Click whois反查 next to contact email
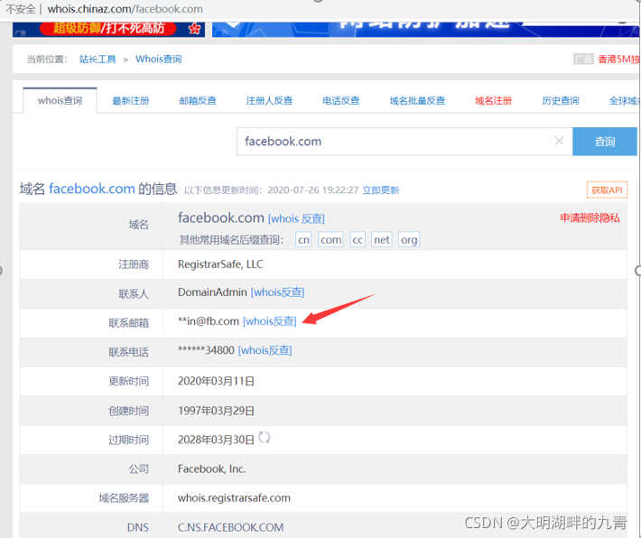Screen dimensions: 641x538 [x=270, y=321]
